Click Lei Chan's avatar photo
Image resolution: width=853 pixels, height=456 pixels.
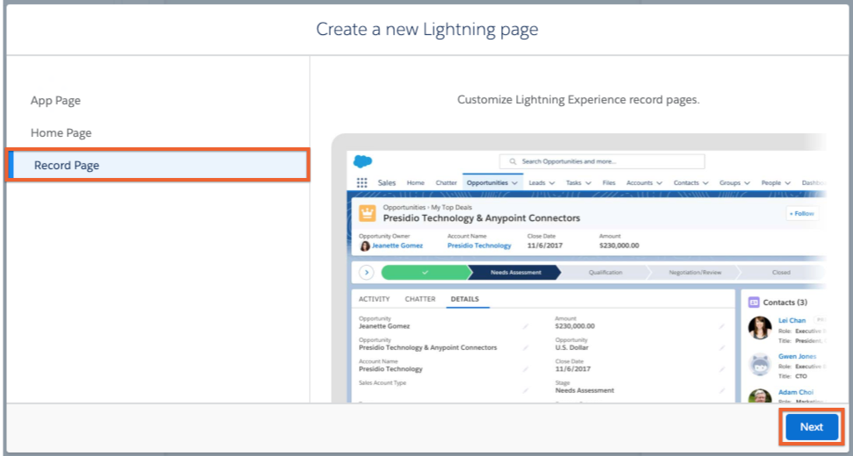[759, 328]
